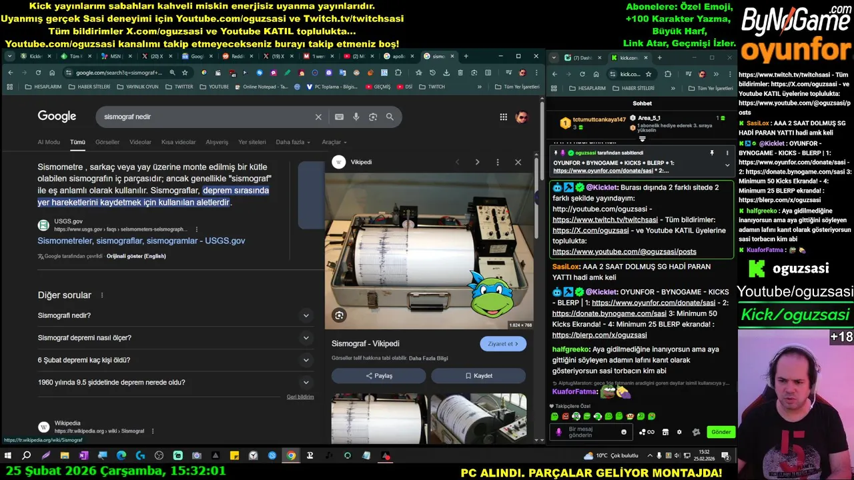
Task: Open Windows taskbar search
Action: coord(27,456)
